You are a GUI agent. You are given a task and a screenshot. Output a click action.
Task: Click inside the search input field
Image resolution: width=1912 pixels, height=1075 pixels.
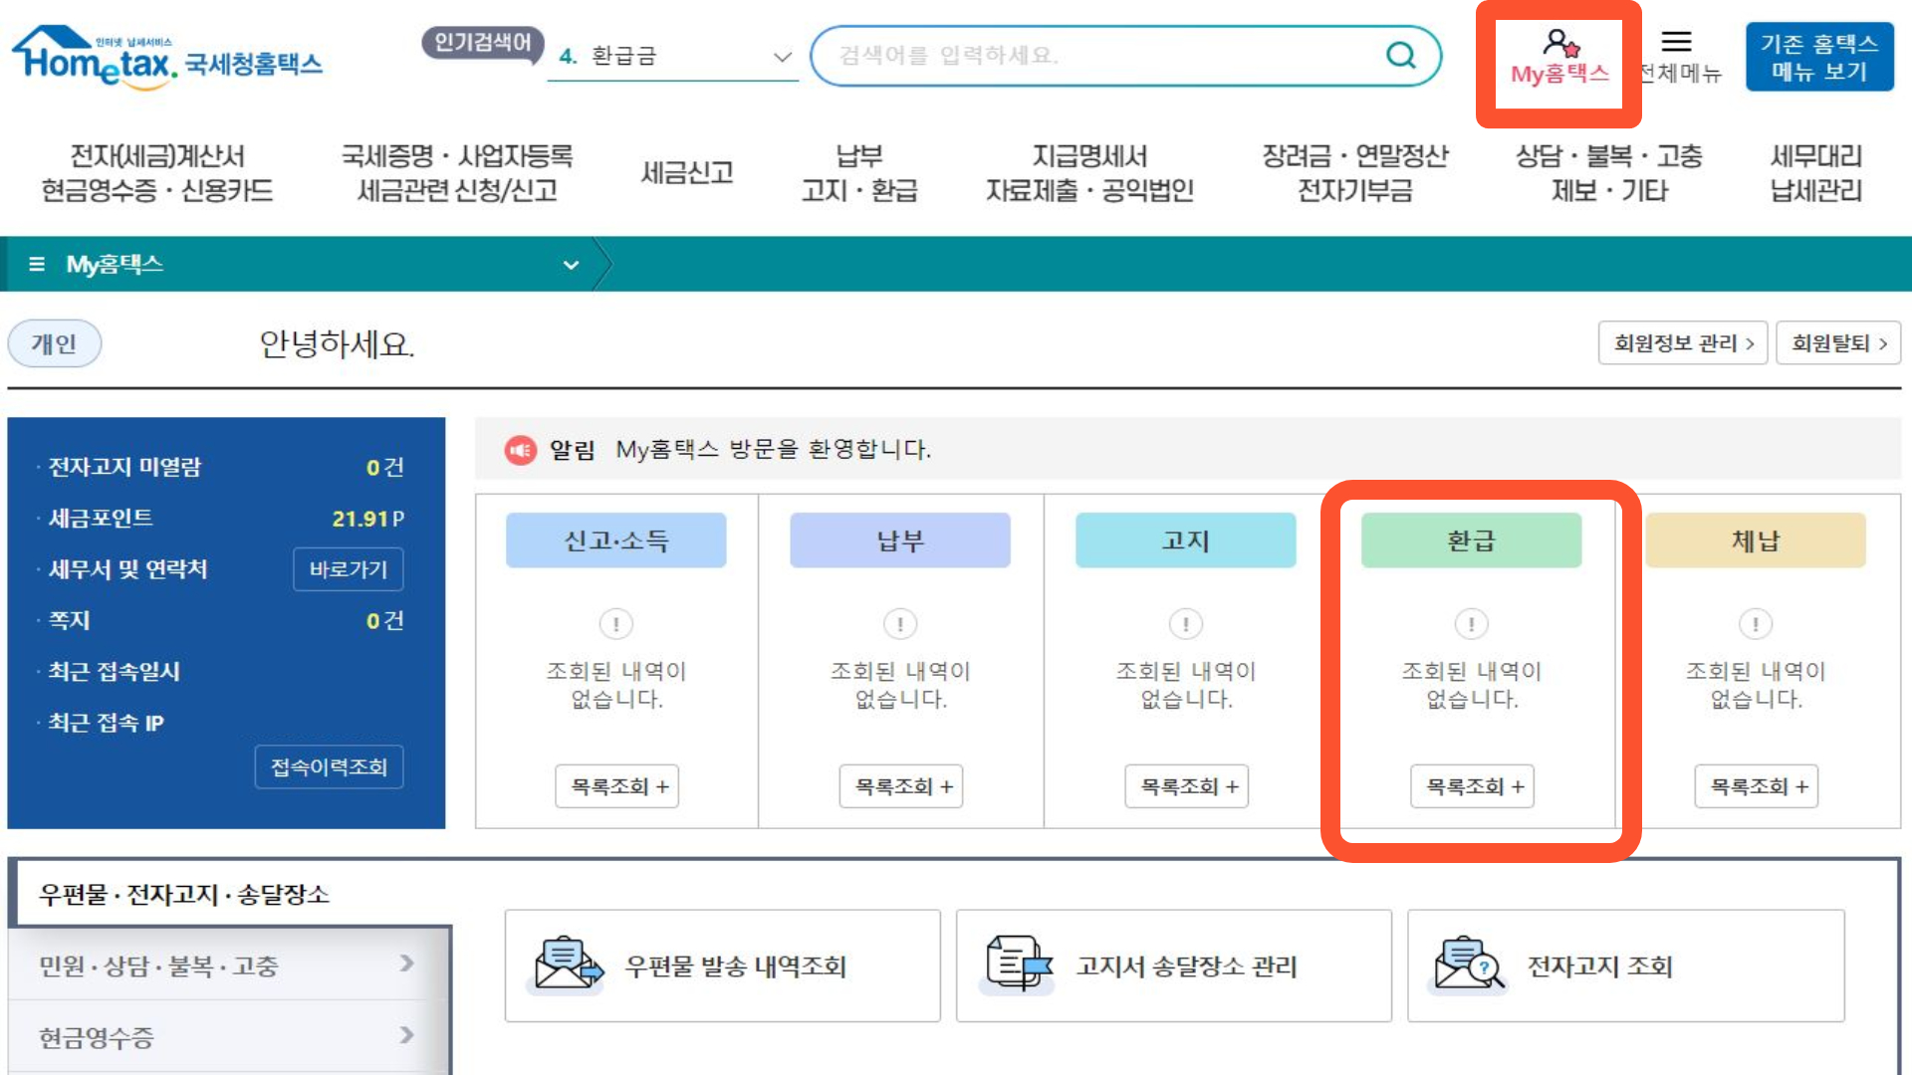click(x=1095, y=56)
